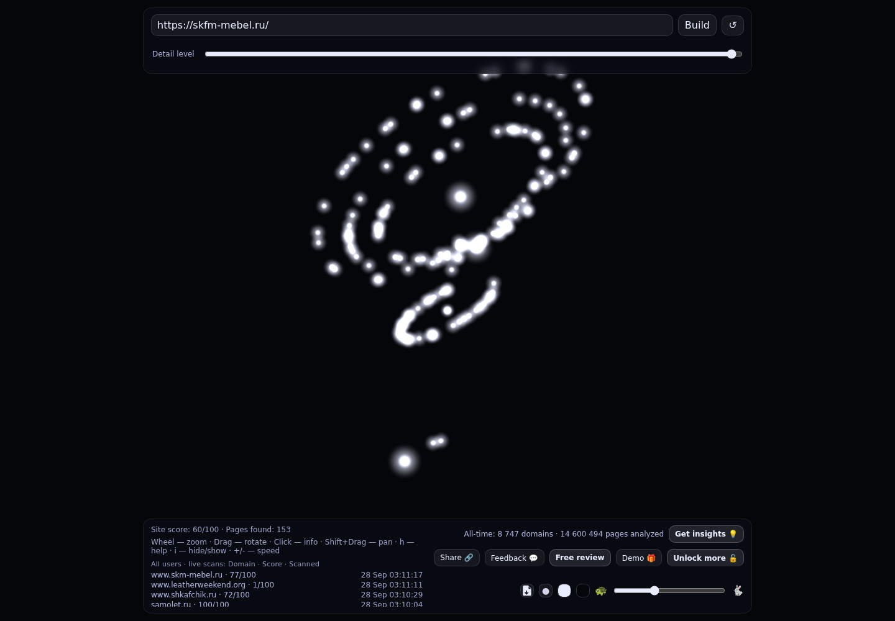Sort live scans by Score
Viewport: 895px width, 621px height.
(272, 564)
